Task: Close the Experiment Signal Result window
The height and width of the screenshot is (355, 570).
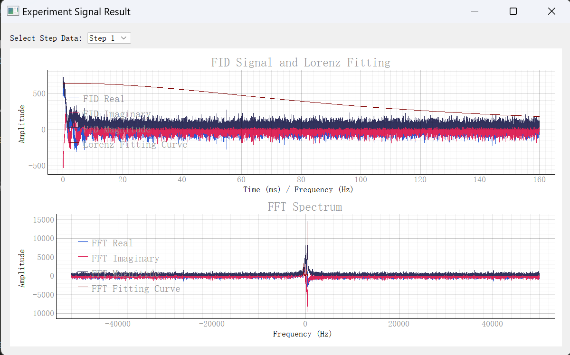Action: point(551,11)
